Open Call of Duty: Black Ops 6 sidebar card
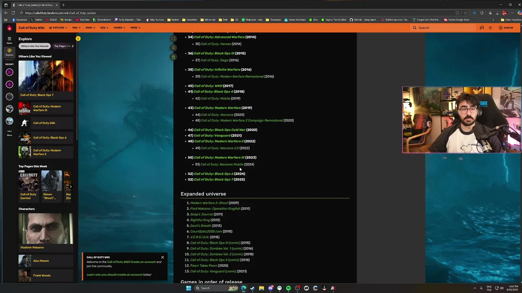The image size is (522, 293). click(46, 138)
